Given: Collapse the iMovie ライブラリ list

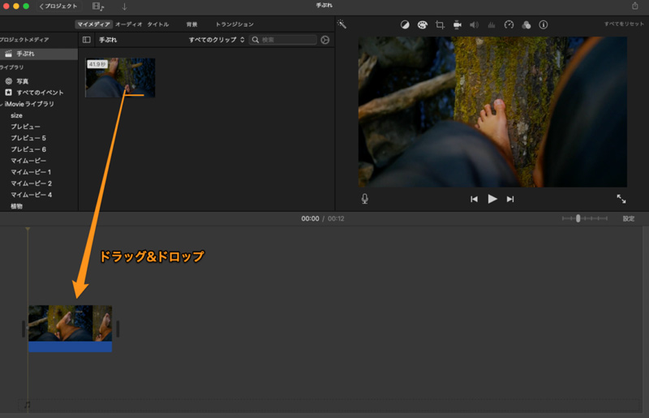Looking at the screenshot, I should click(2, 105).
